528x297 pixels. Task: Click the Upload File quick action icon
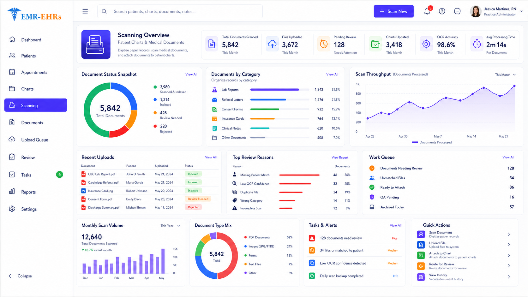point(421,245)
